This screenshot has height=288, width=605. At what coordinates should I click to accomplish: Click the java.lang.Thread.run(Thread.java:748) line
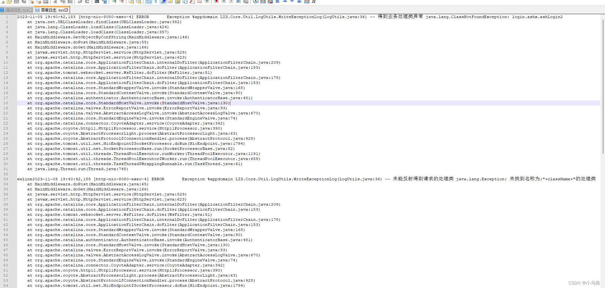[x=77, y=169]
